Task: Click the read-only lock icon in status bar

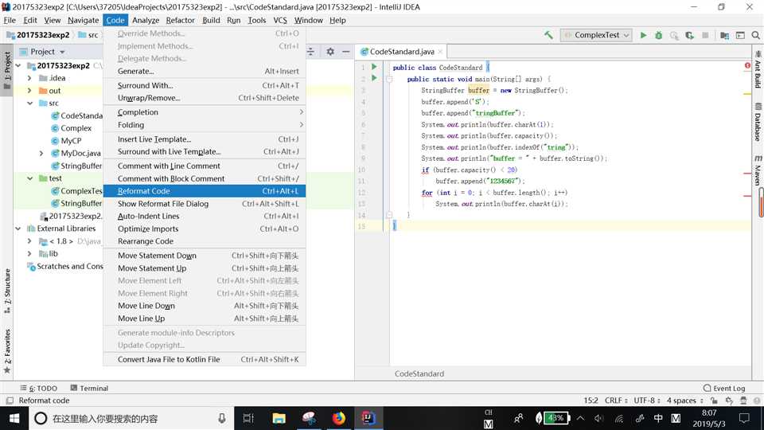Action: pos(714,401)
